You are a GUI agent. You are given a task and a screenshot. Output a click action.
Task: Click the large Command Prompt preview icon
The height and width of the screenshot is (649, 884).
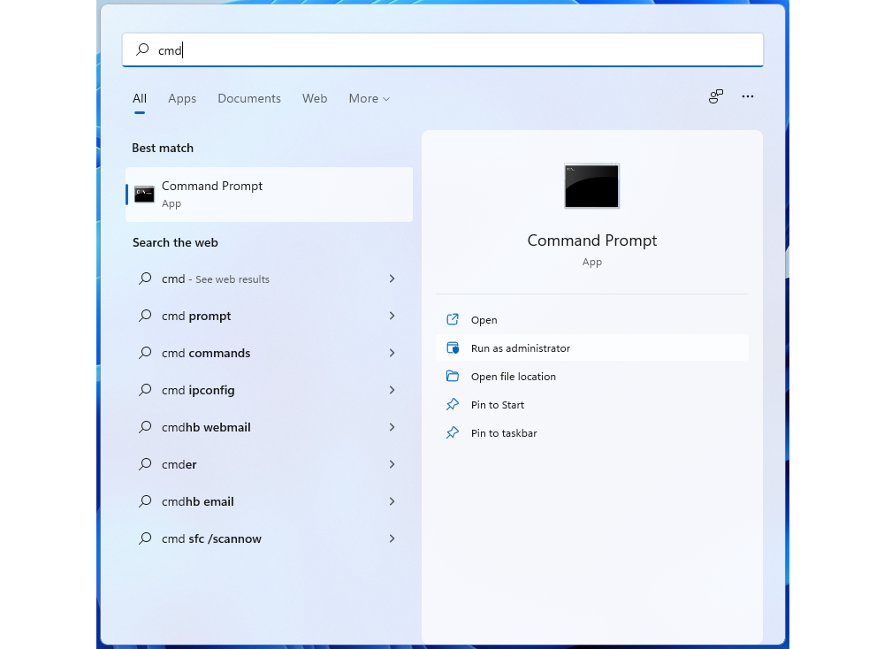coord(591,186)
